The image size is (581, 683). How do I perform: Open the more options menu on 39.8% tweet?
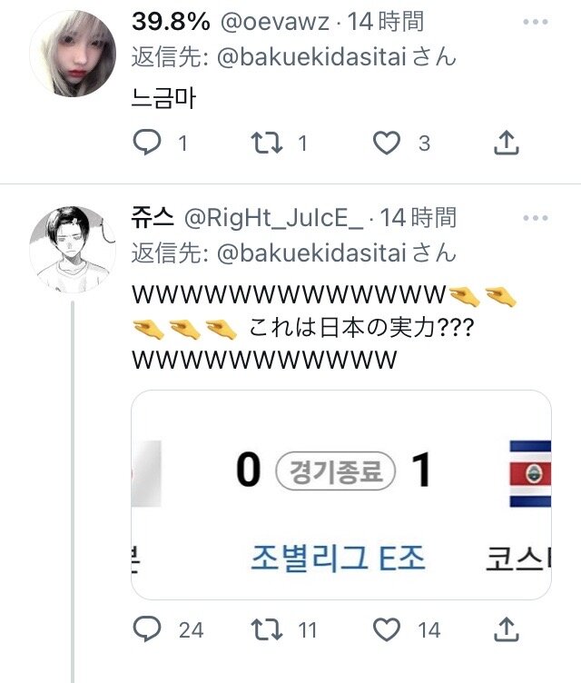click(536, 22)
